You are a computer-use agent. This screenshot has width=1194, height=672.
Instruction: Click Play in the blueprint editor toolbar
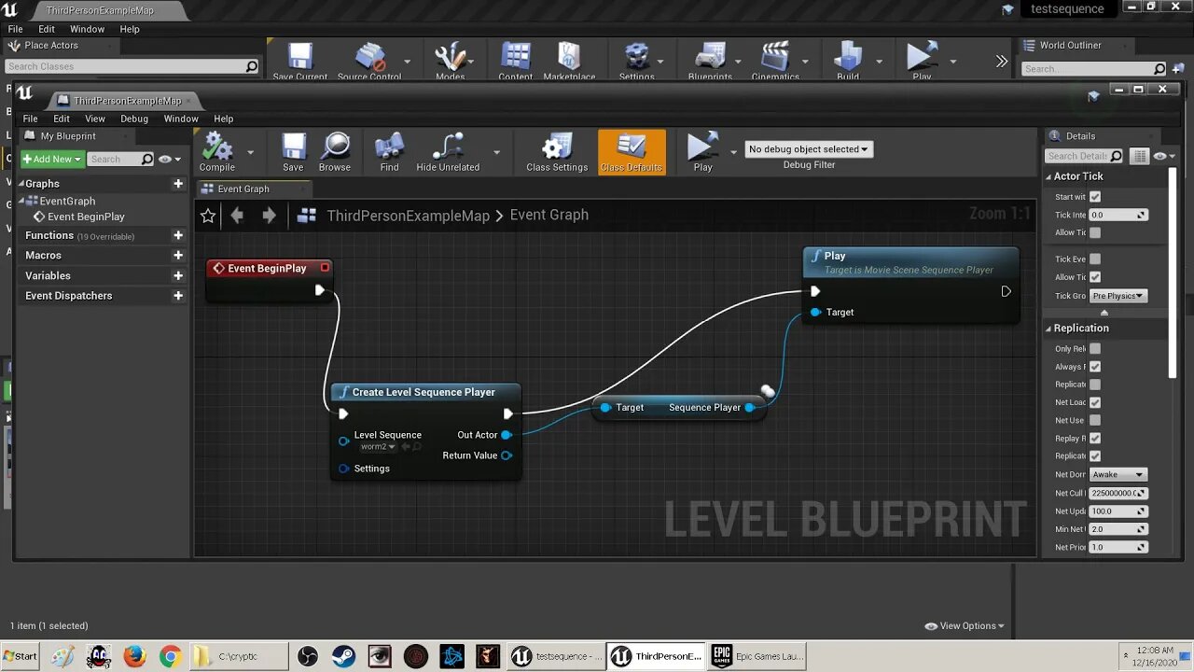coord(702,152)
